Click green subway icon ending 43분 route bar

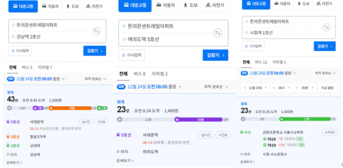coord(99,108)
